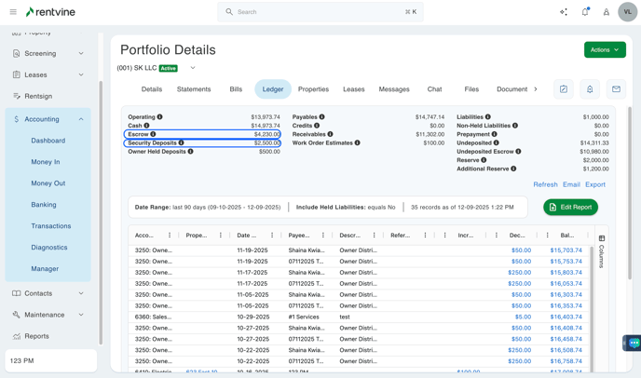Image resolution: width=641 pixels, height=378 pixels.
Task: Click the info icon beside Escrow
Action: click(x=154, y=134)
